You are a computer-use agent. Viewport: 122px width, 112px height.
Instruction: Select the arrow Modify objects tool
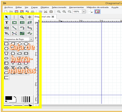tap(7, 17)
